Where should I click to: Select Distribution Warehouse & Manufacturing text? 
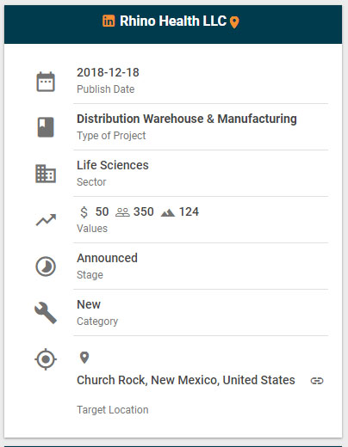click(187, 119)
